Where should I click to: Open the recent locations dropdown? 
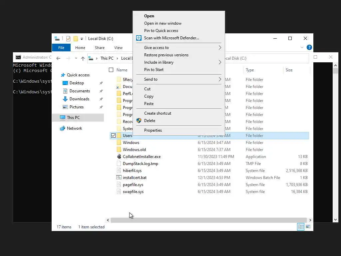pos(76,58)
